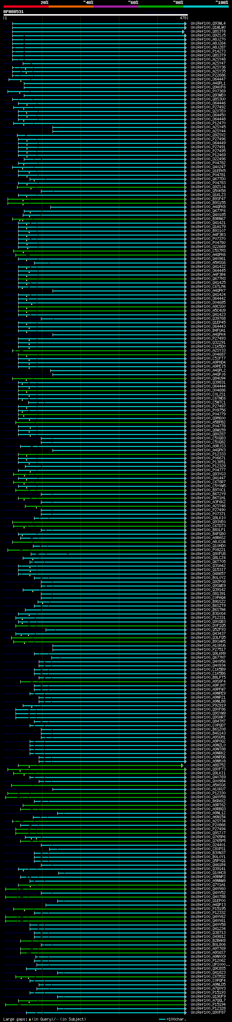Viewport: 232px width, 1022px height.
Task: Select the UniRef100_Q2XTE0 label
Action: coord(208,111)
